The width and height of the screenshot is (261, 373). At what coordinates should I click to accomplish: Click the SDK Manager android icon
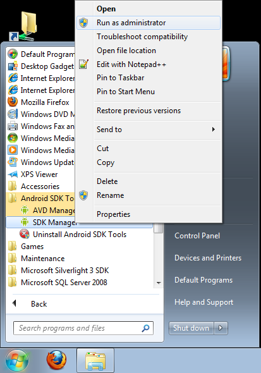[x=25, y=222]
